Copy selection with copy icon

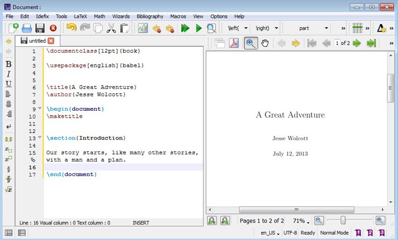pos(98,28)
